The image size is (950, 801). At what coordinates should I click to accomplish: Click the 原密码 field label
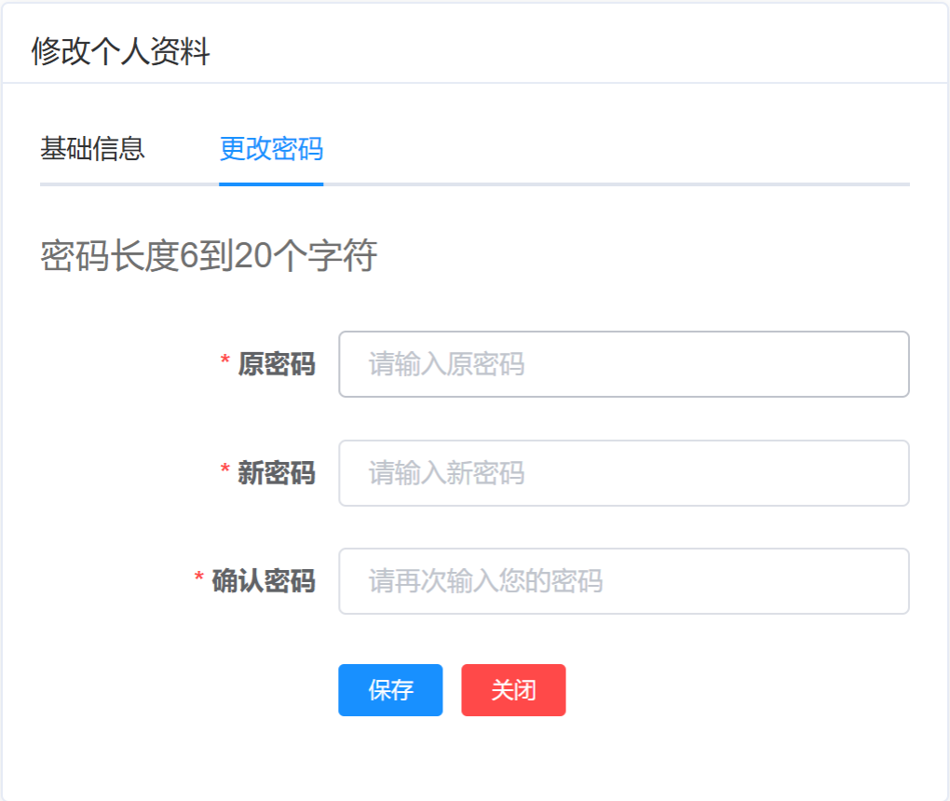277,364
